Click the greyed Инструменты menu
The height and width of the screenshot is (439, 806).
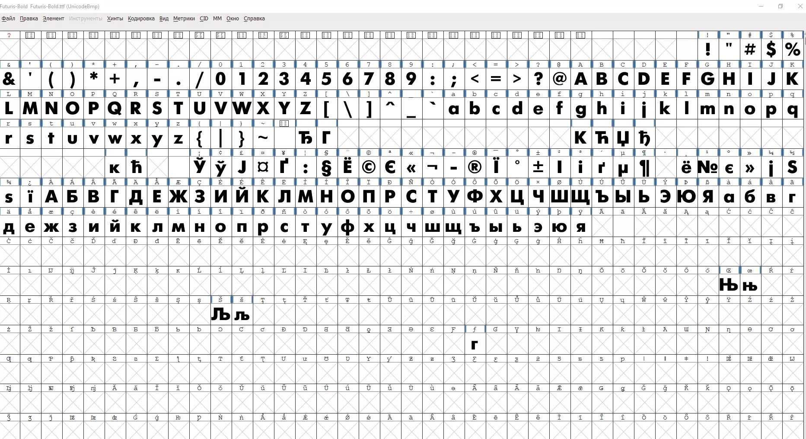[x=86, y=19]
